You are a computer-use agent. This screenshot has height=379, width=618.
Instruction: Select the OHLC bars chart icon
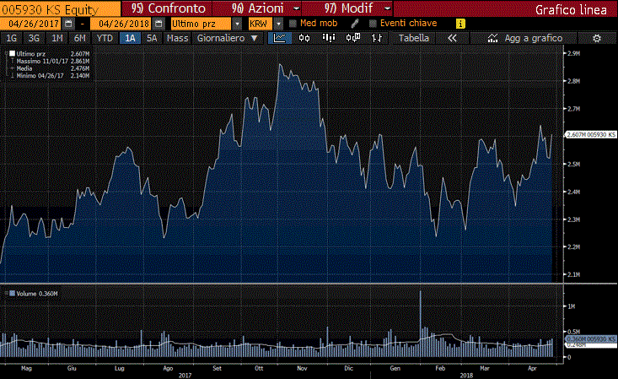[x=377, y=38]
